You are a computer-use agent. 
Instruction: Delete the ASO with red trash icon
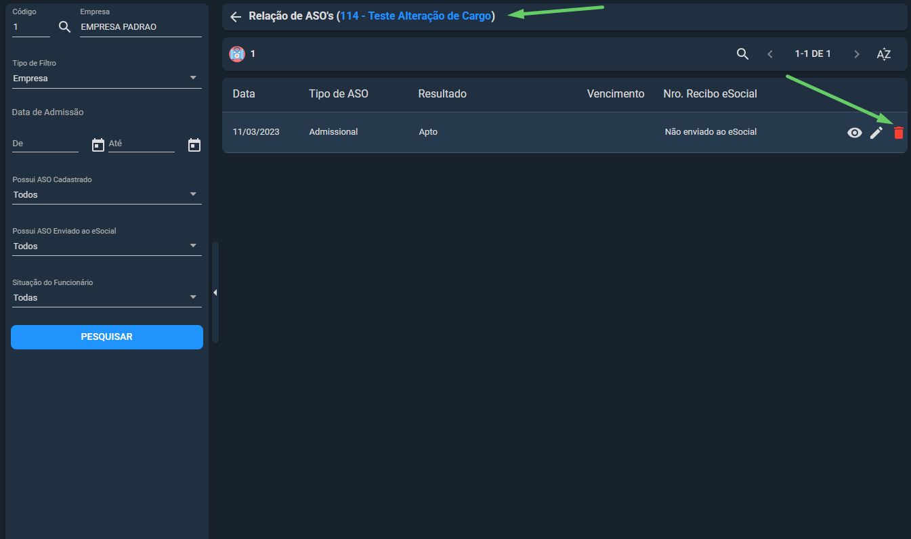click(899, 133)
